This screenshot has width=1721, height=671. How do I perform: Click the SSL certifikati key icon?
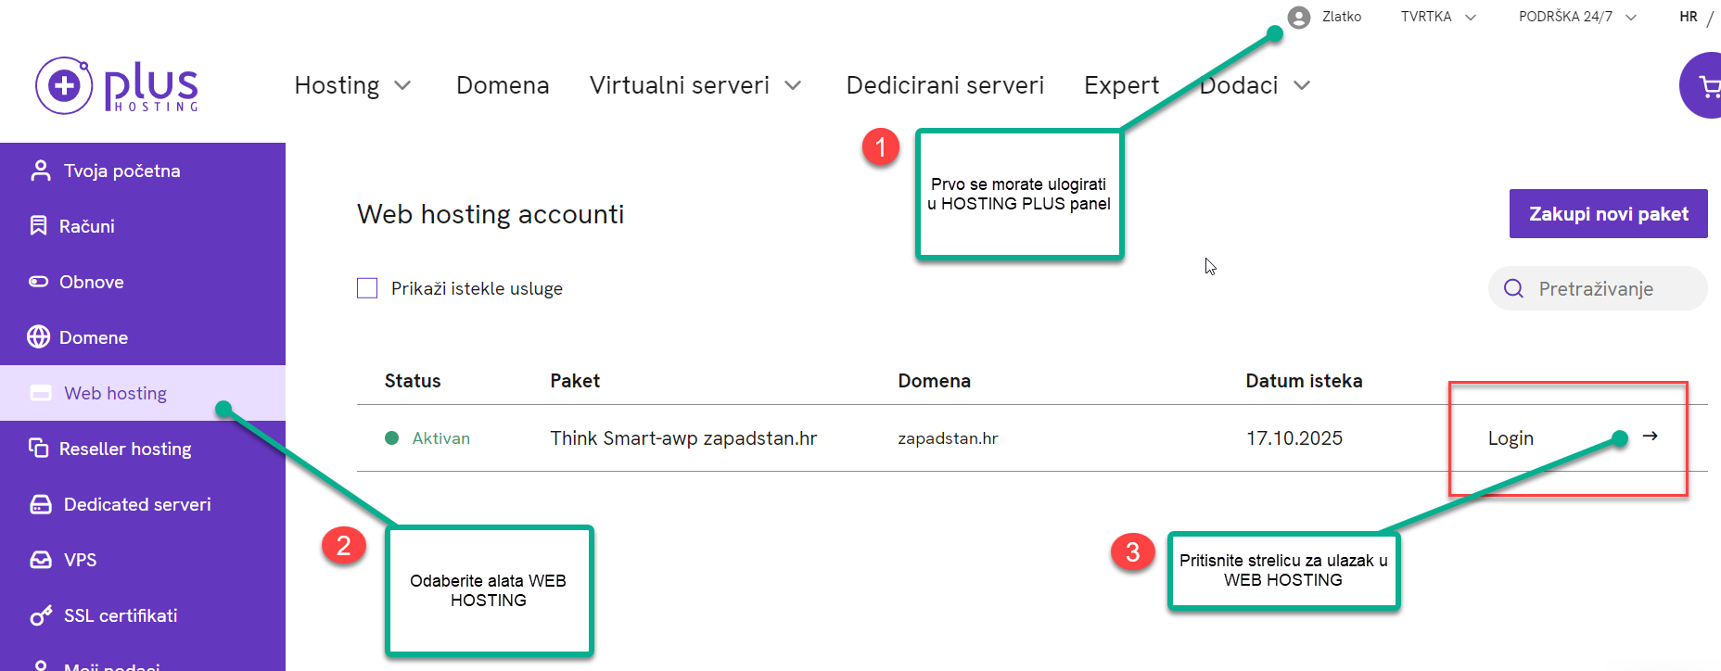tap(41, 615)
